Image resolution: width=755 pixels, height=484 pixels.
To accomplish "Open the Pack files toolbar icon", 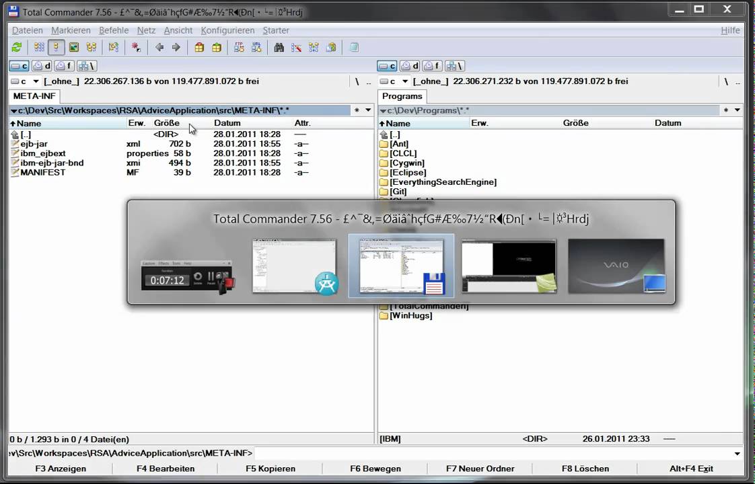I will click(x=199, y=47).
